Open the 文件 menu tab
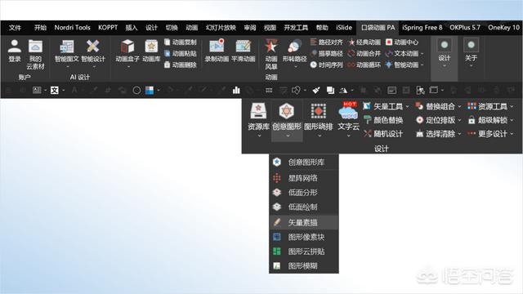Viewport: 523px width, 294px height. 15,27
